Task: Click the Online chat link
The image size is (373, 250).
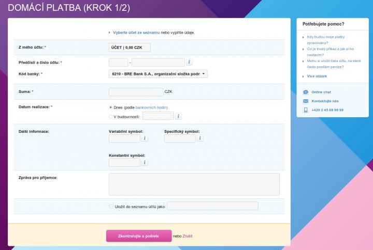Action: point(321,92)
